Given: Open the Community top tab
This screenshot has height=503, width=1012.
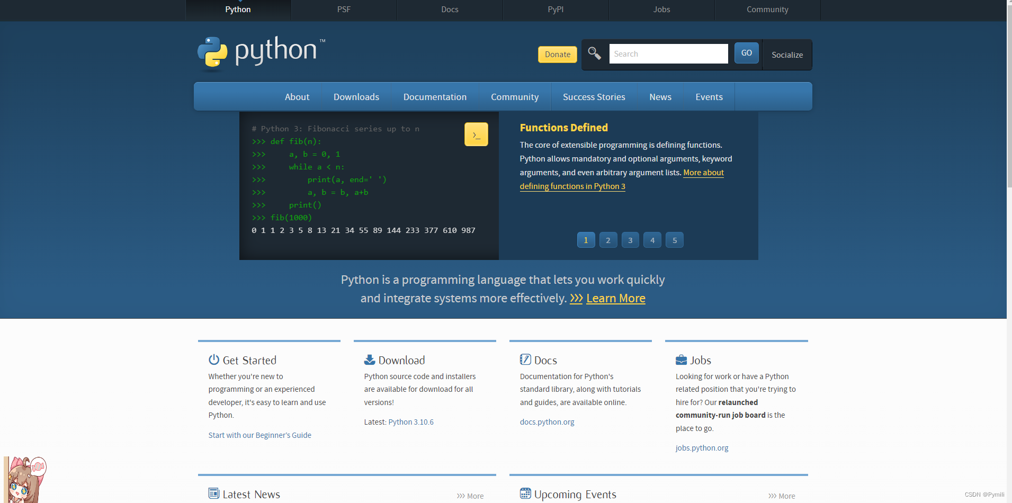Looking at the screenshot, I should 767,10.
